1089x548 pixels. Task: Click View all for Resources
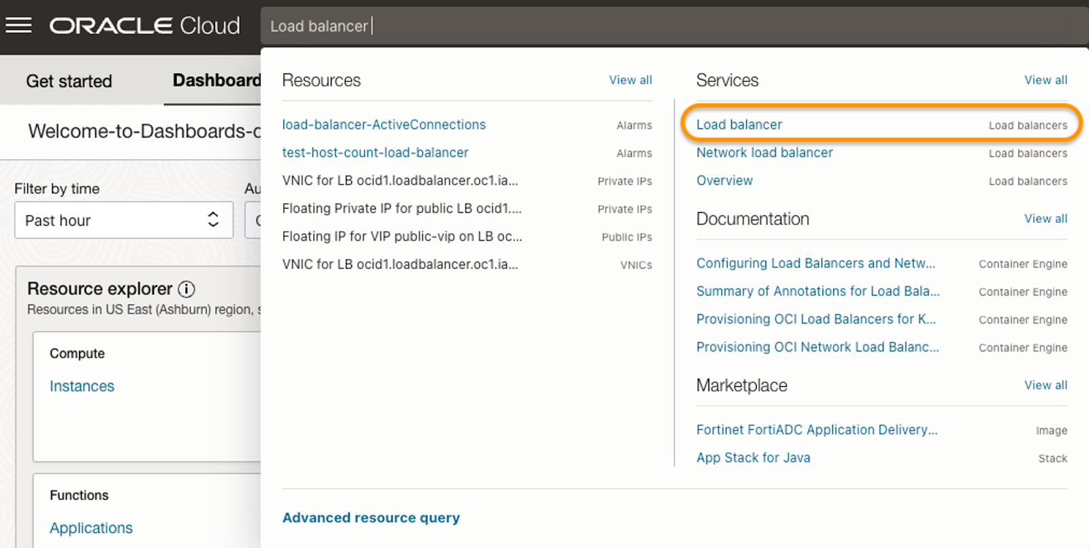tap(630, 80)
